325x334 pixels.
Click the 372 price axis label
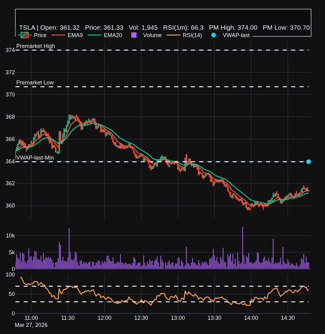(x=10, y=72)
